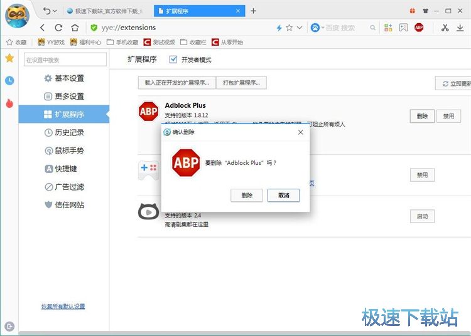
Task: Open 历史记录 settings section
Action: point(64,132)
